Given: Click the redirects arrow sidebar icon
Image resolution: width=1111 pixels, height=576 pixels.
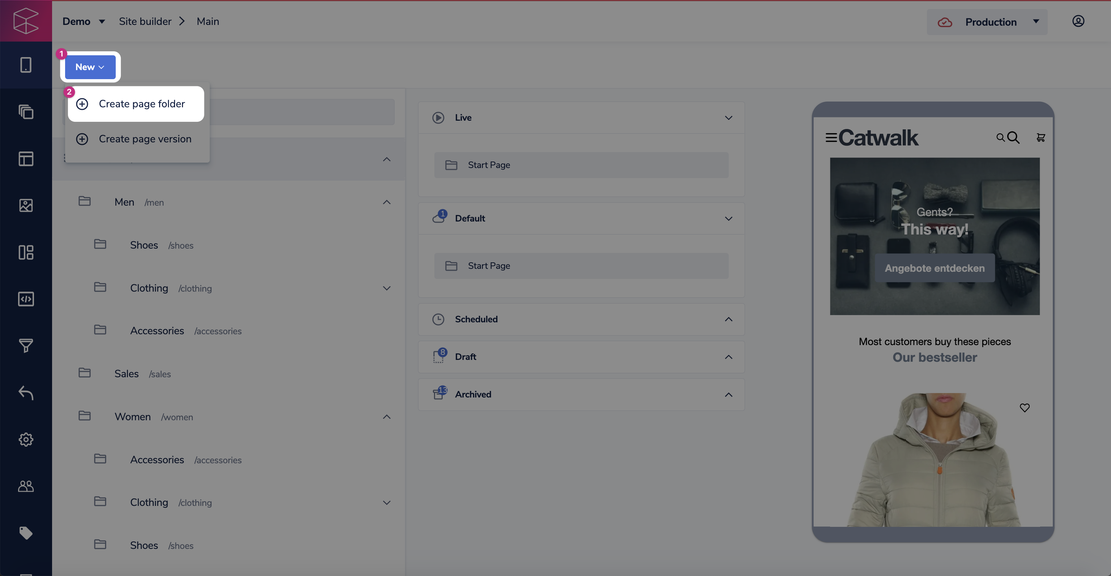Looking at the screenshot, I should [26, 392].
